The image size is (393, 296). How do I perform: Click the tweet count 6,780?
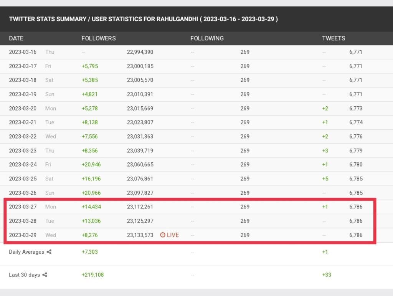point(356,165)
